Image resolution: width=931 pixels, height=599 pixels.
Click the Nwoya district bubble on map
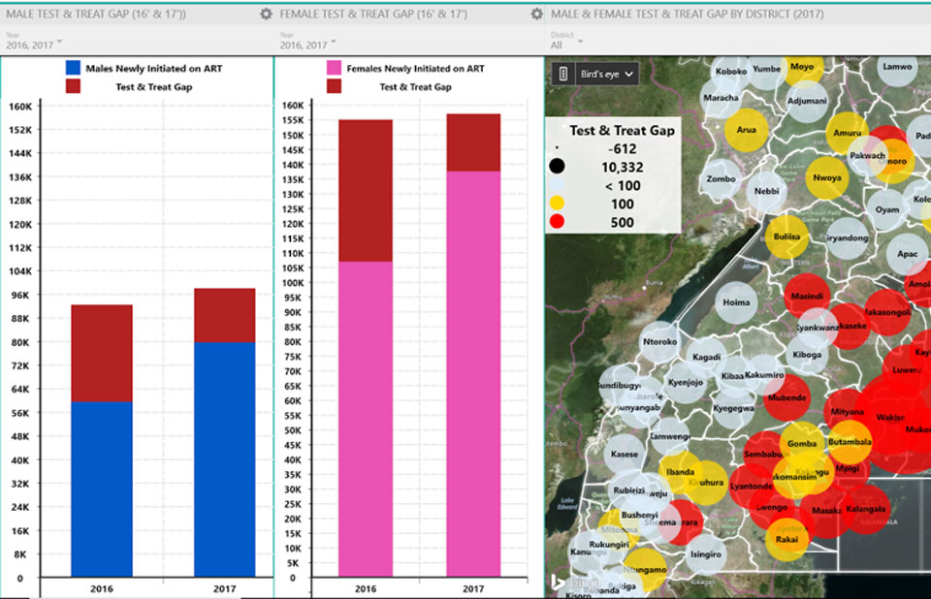[827, 177]
